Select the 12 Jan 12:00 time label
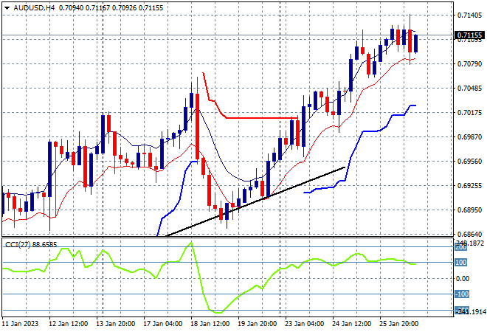The height and width of the screenshot is (332, 487). tap(69, 324)
